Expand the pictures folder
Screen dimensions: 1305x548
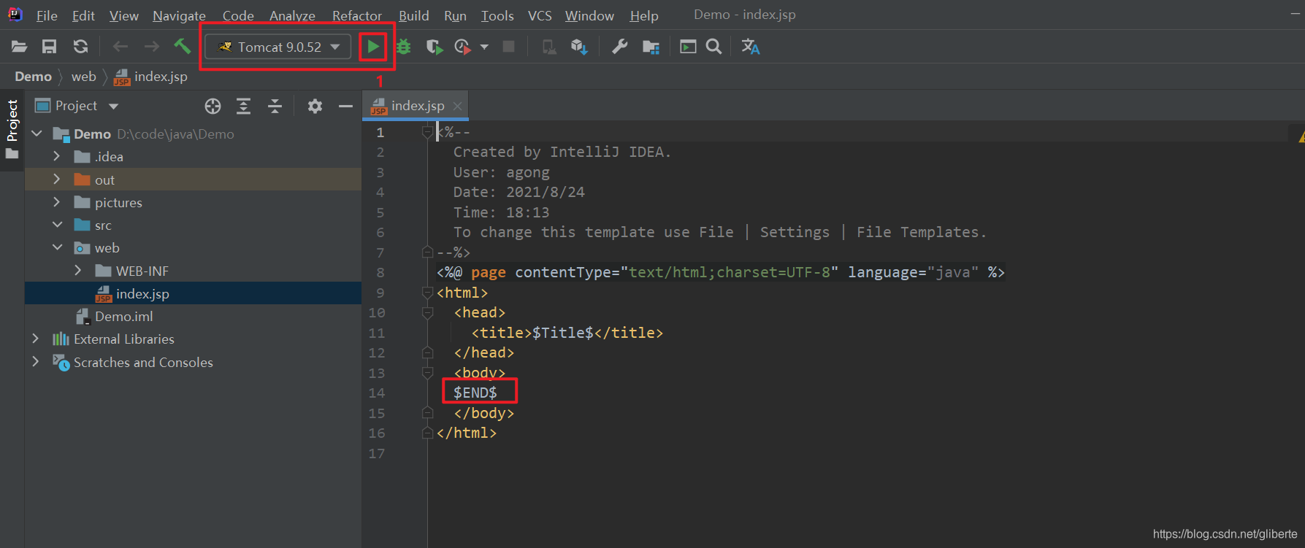pyautogui.click(x=56, y=202)
